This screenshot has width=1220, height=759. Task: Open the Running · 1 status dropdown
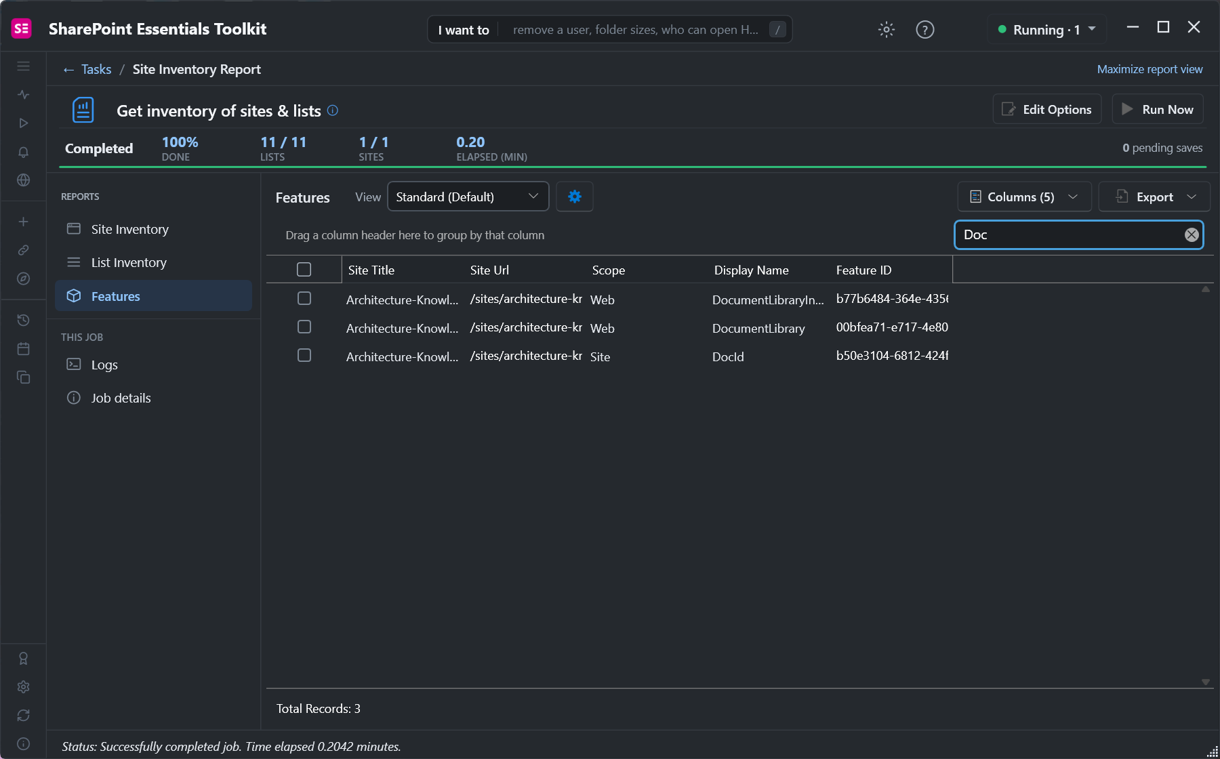pos(1046,30)
